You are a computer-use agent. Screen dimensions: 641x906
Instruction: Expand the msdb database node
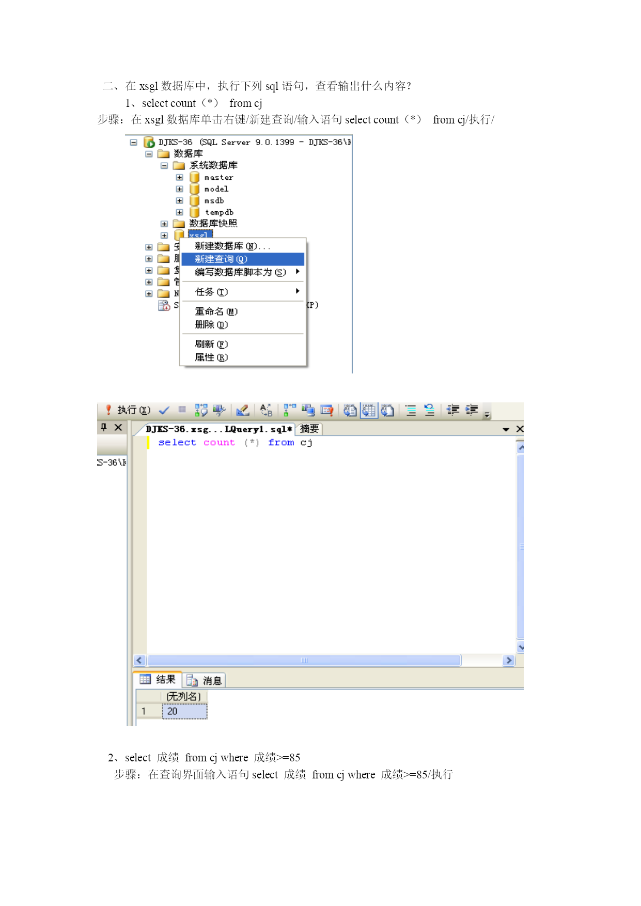point(179,200)
